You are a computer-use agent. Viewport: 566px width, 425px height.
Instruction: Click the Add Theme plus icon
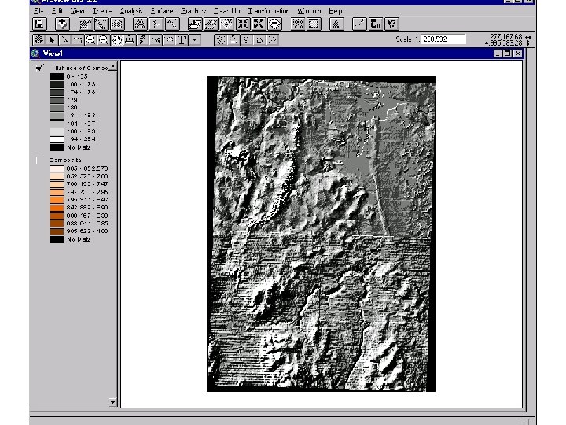(62, 24)
